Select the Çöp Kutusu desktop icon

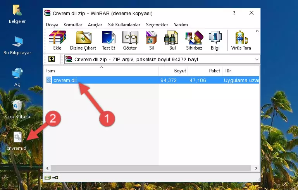(x=17, y=109)
